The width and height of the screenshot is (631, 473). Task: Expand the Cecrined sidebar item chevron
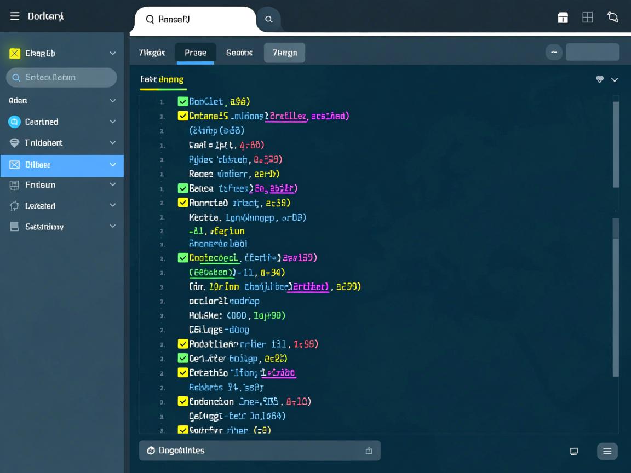click(x=112, y=122)
